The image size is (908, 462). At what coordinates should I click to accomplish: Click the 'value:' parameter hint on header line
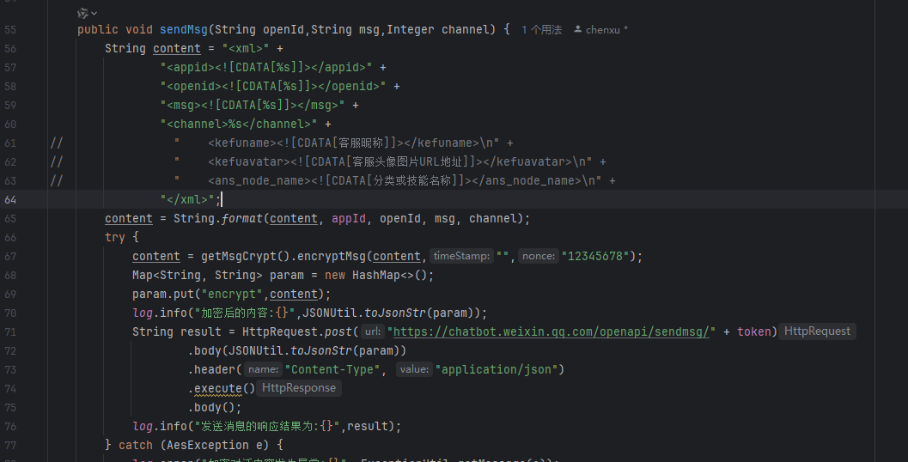(414, 369)
